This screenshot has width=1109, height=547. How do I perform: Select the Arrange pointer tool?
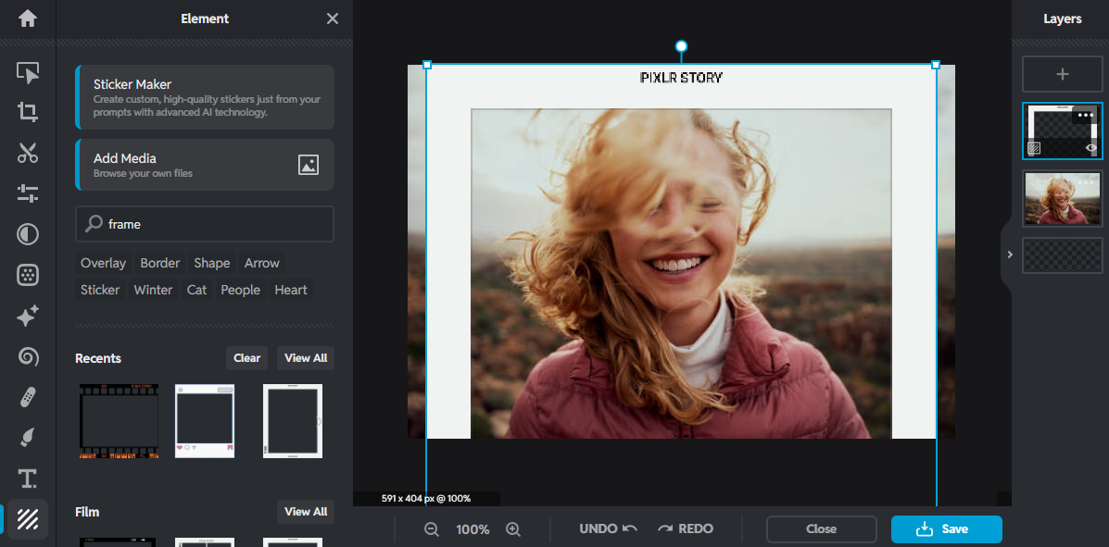coord(28,73)
